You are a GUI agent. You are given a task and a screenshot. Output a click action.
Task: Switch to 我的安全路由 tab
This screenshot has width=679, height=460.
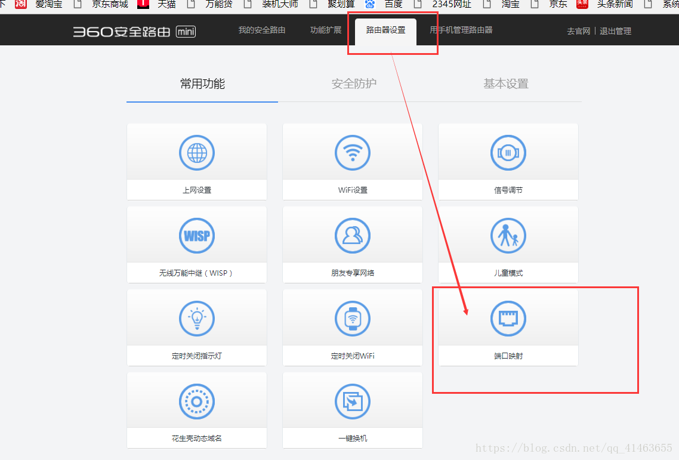coord(261,30)
